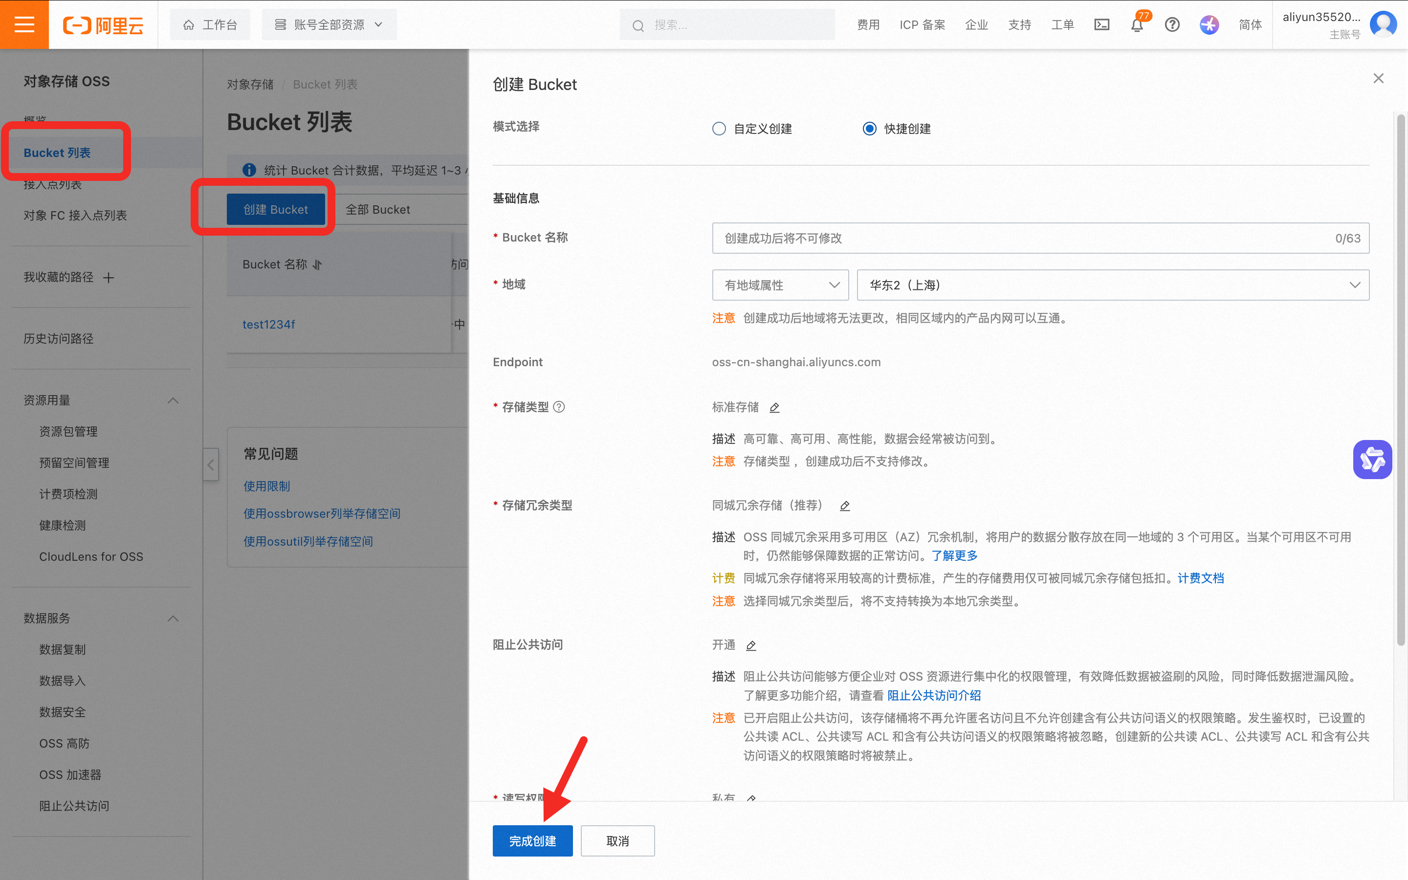Open the 账号全部资源 resource dropdown
Image resolution: width=1408 pixels, height=880 pixels.
pyautogui.click(x=330, y=24)
